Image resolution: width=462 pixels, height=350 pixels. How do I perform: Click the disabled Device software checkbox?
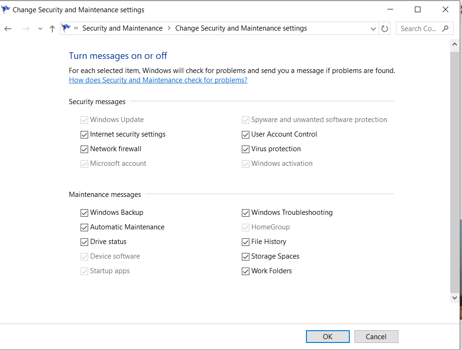click(x=84, y=257)
